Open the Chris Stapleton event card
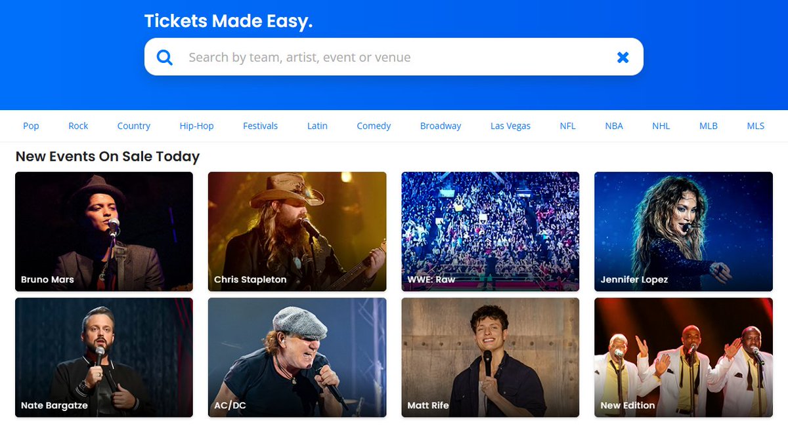788x428 pixels. click(x=297, y=231)
